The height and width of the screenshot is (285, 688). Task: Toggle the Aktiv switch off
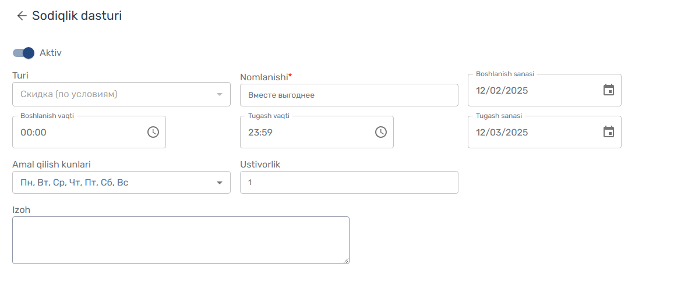[x=24, y=53]
